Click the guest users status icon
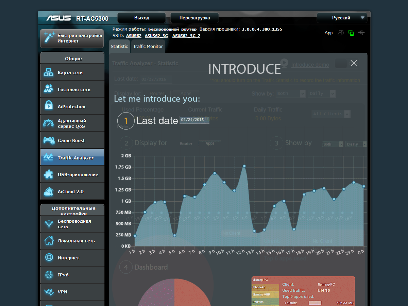This screenshot has height=306, width=408. pos(341,33)
